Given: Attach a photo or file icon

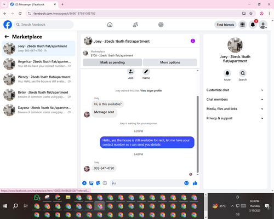Looking at the screenshot, I should pyautogui.click(x=91, y=183).
